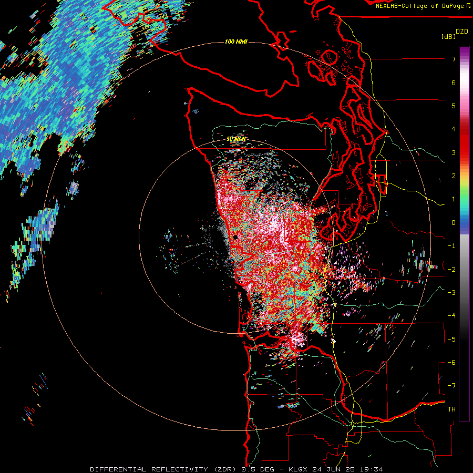Click the NEXLAB-College of DuPage credit text
Image resolution: width=473 pixels, height=473 pixels.
[x=421, y=6]
